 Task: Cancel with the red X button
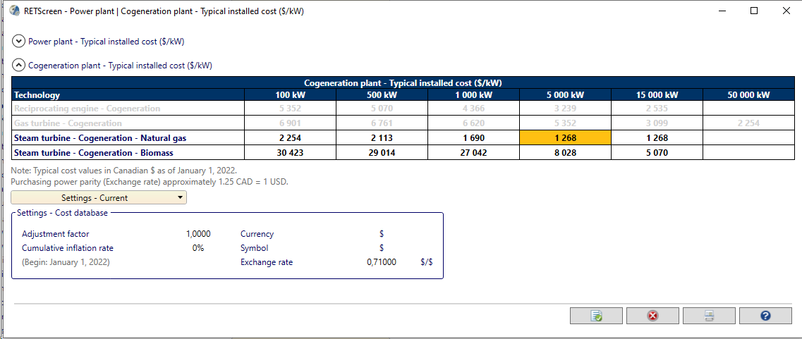(652, 316)
